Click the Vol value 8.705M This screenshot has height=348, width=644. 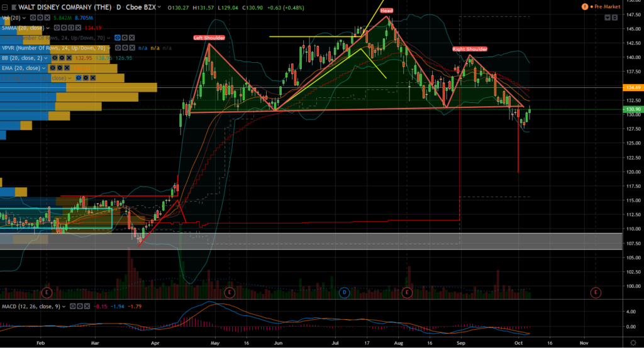84,18
